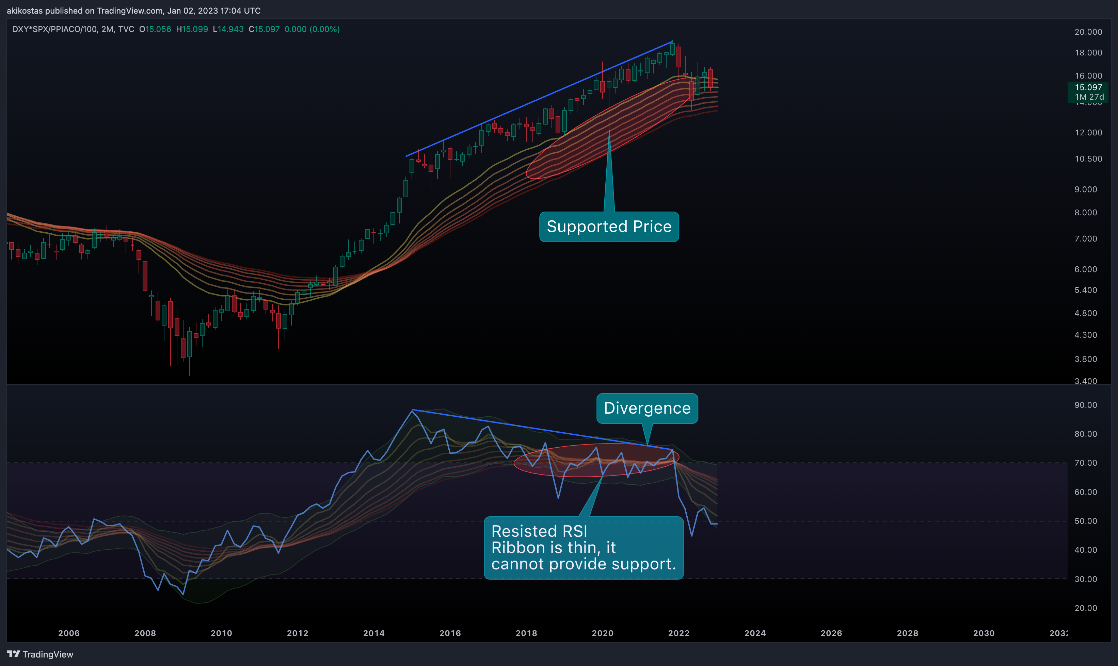This screenshot has width=1118, height=666.
Task: Click the 2028 label on the time axis
Action: (x=907, y=633)
